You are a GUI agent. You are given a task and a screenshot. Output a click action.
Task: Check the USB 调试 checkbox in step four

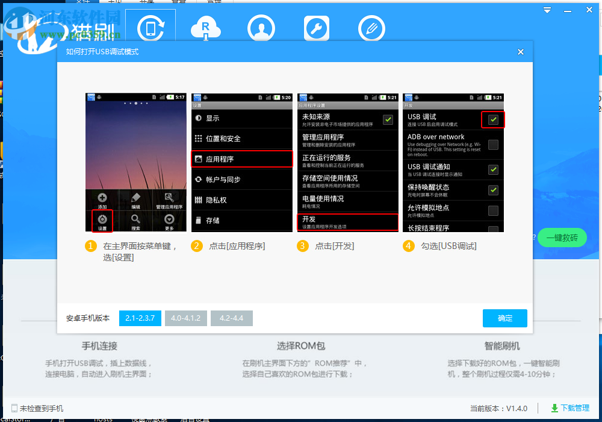tap(493, 118)
